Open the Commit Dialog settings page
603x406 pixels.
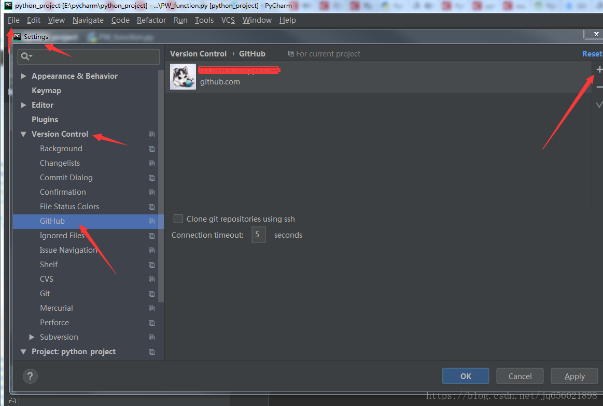66,178
